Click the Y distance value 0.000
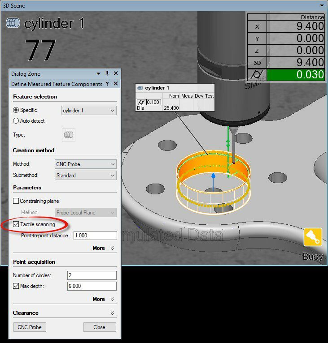This screenshot has width=328, height=343. click(310, 38)
